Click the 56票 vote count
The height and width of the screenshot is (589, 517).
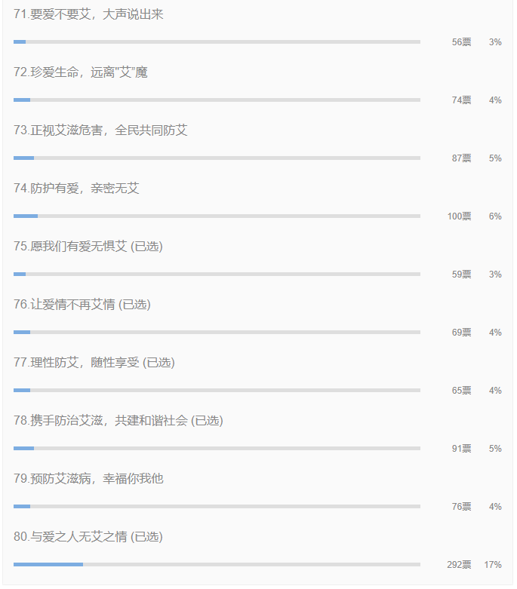tap(461, 42)
